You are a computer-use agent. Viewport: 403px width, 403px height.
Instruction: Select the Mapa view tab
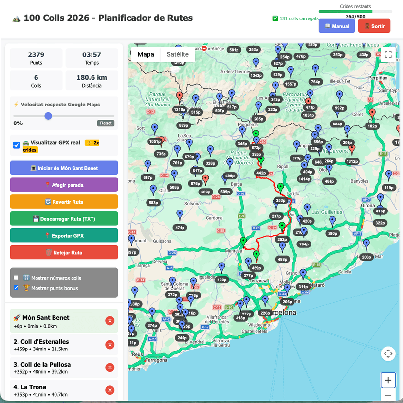pyautogui.click(x=146, y=54)
